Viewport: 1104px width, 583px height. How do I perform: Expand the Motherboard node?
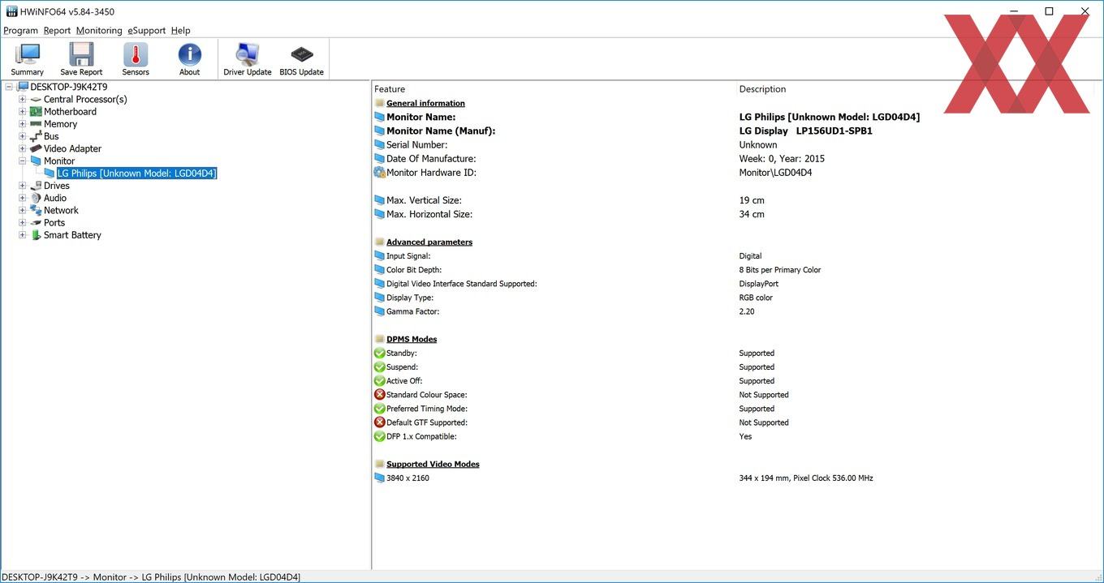click(x=23, y=112)
